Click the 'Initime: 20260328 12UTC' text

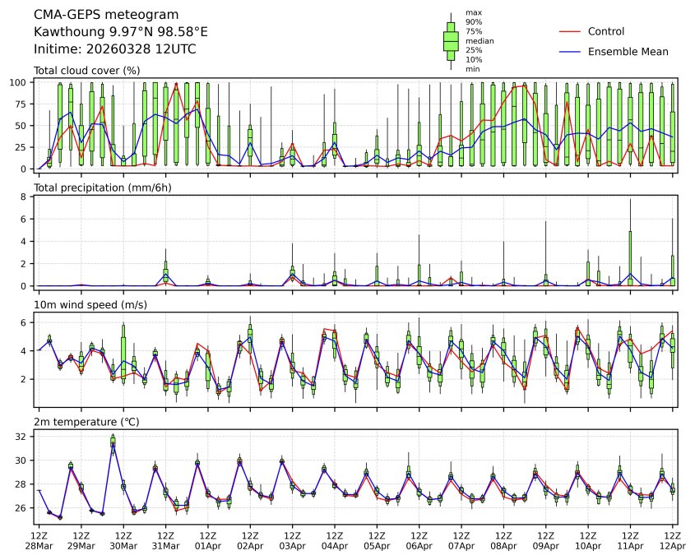click(x=114, y=49)
